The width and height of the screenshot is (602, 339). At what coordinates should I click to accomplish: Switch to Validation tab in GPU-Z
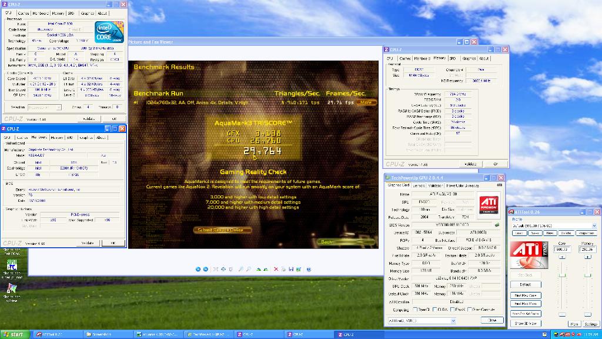(435, 185)
